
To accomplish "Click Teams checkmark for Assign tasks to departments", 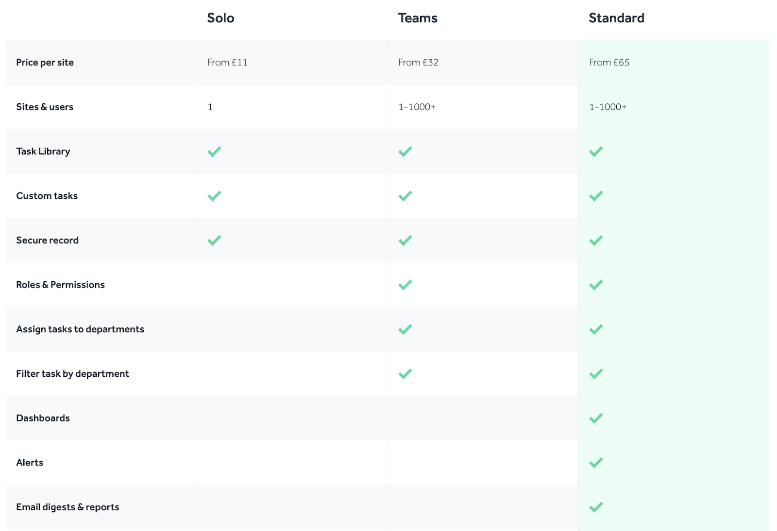I will 405,329.
